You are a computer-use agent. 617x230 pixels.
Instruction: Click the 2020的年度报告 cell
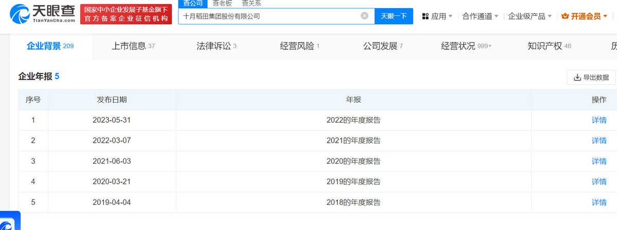(x=354, y=161)
